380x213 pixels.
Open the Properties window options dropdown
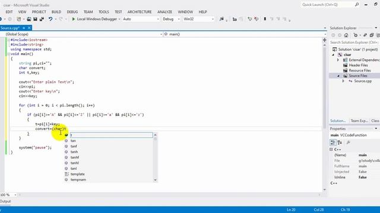click(x=376, y=129)
